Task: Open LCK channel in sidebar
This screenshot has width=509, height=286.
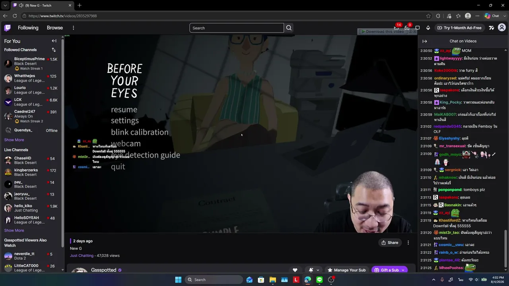Action: click(31, 102)
